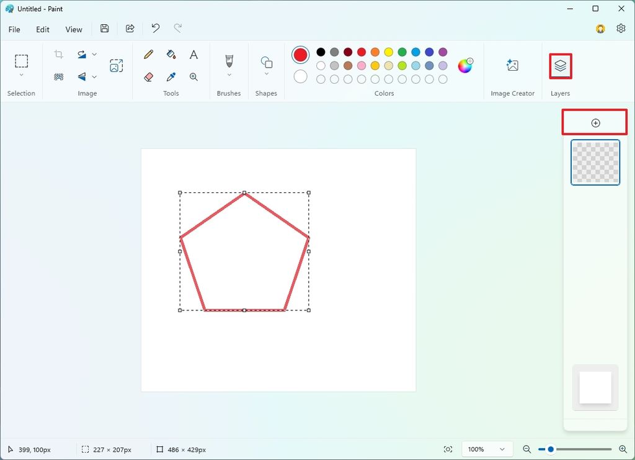
Task: Add a new layer with the plus button
Action: coord(594,122)
